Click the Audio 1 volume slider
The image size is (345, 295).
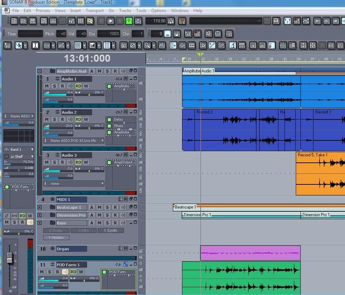click(57, 93)
